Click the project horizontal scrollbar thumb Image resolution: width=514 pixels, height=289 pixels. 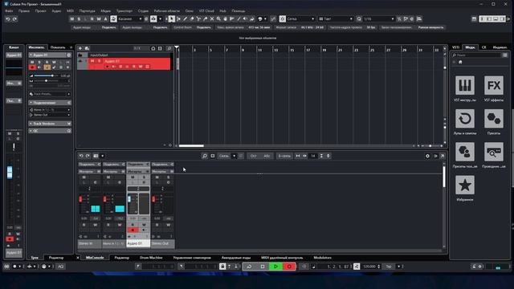click(x=191, y=146)
